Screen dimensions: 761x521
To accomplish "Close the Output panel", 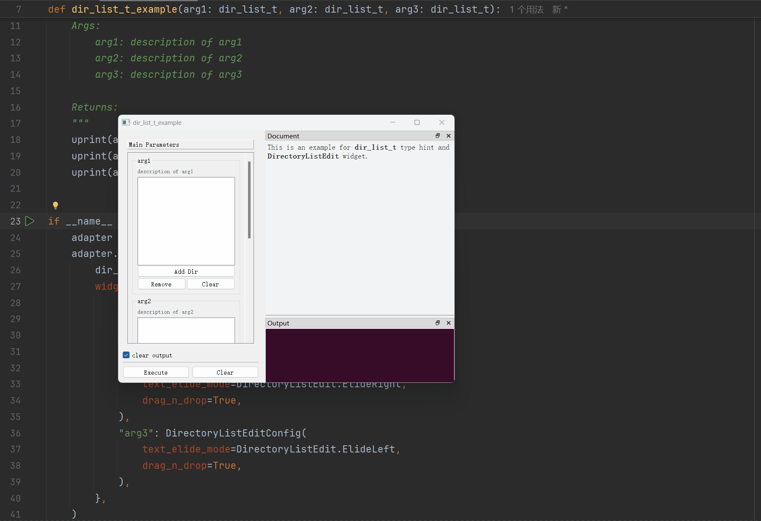I will click(448, 323).
